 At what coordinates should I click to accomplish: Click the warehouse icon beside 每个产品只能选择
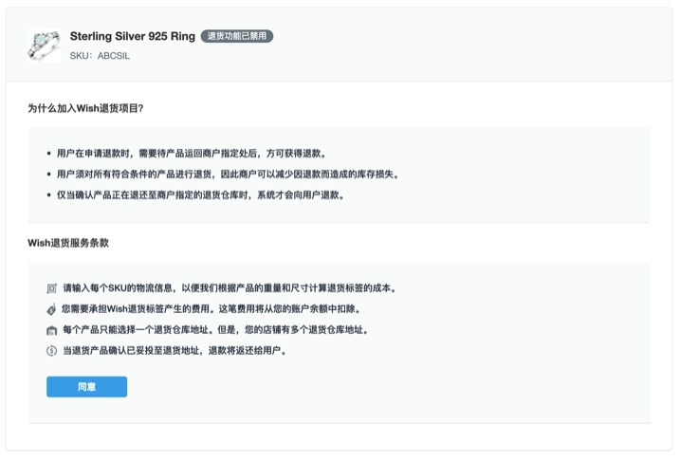point(51,330)
